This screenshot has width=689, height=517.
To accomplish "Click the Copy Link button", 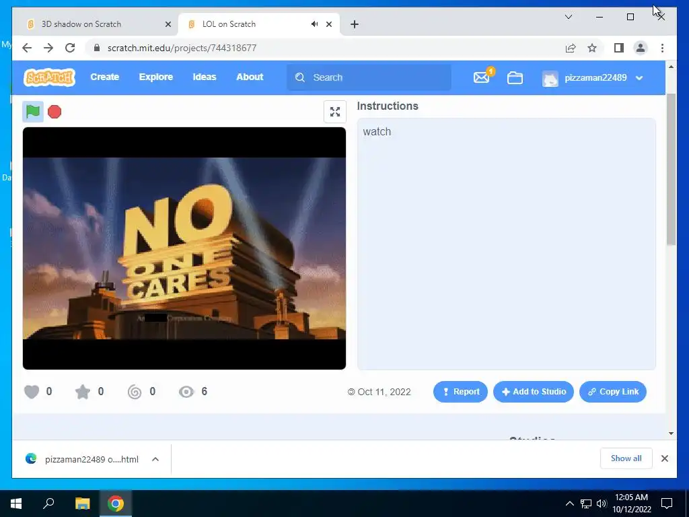I will [x=613, y=392].
